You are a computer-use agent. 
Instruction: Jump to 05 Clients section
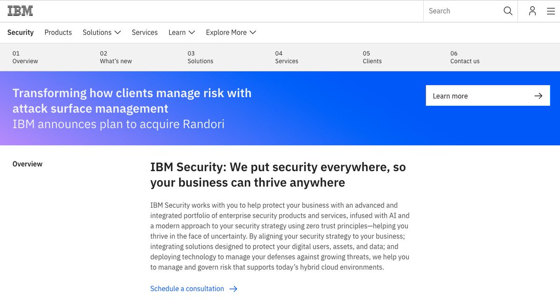pos(372,57)
